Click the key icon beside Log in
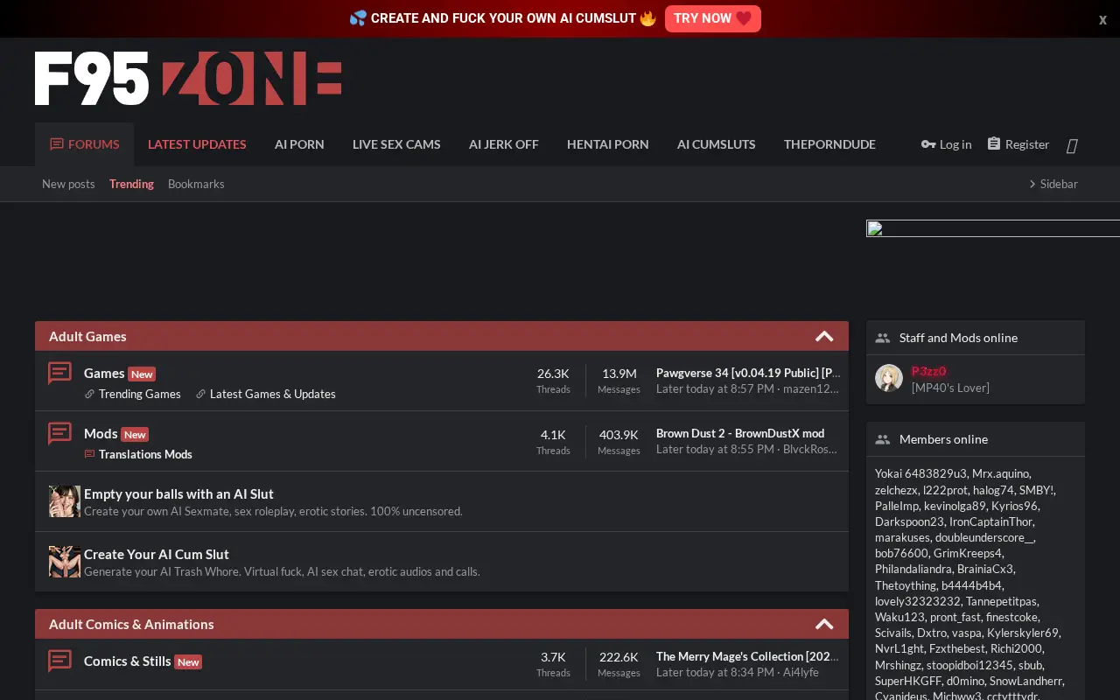This screenshot has width=1120, height=700. 928,144
